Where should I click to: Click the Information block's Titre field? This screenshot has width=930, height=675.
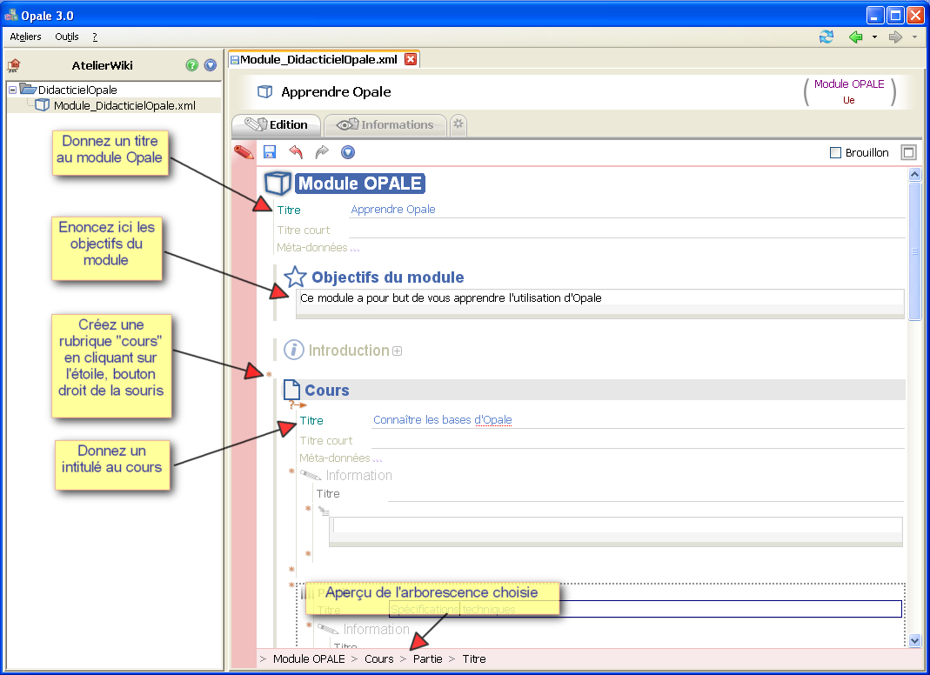pyautogui.click(x=646, y=494)
